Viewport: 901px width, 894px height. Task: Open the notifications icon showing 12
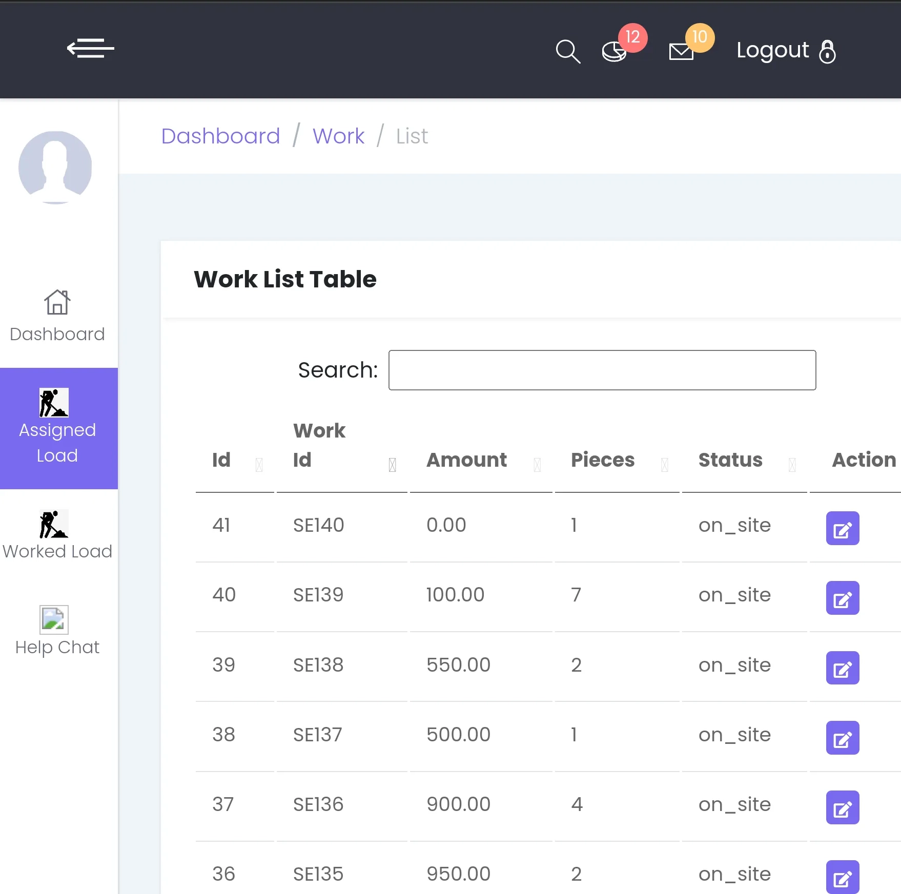click(615, 51)
